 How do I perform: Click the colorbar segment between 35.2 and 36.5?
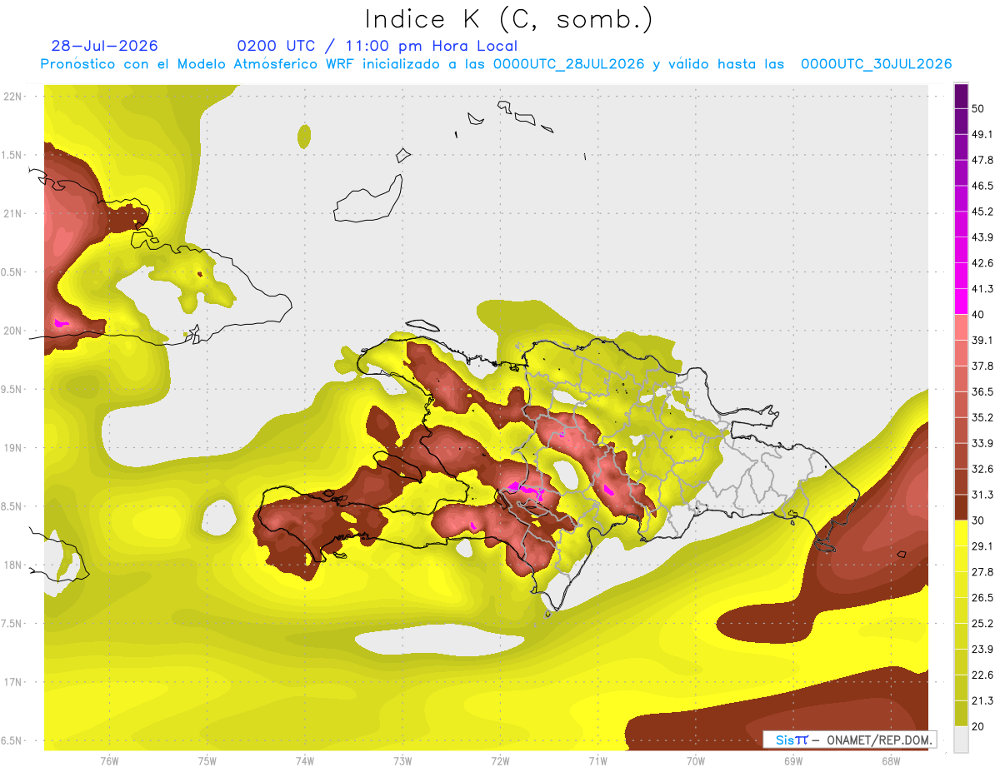[961, 405]
